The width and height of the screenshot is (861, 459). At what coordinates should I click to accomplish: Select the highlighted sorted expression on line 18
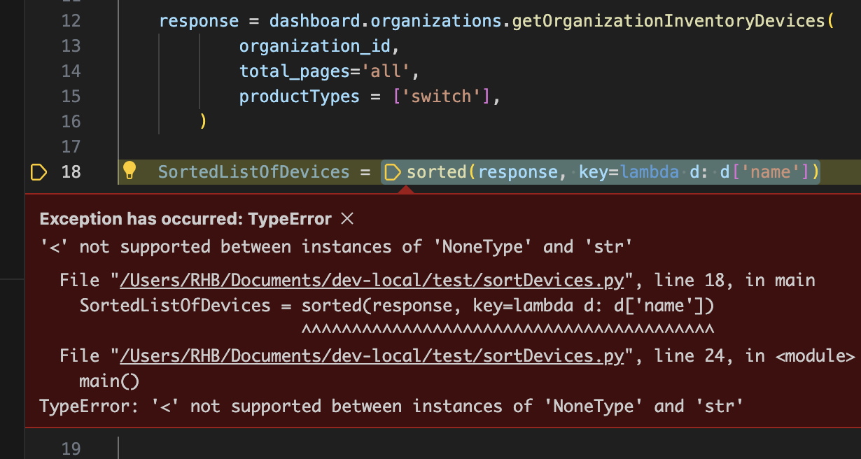click(602, 171)
